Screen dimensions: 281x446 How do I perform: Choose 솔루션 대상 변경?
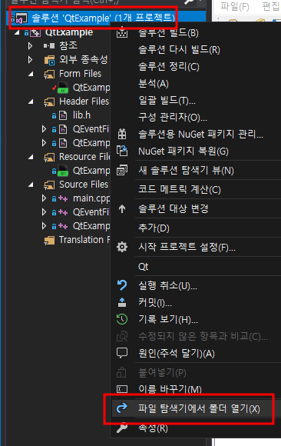click(x=174, y=209)
